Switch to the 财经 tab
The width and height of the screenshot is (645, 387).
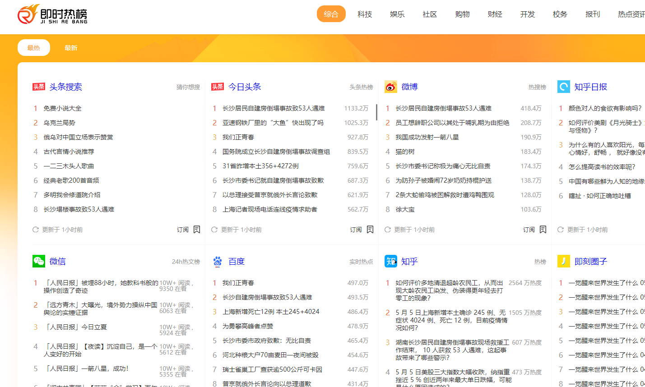click(x=495, y=14)
